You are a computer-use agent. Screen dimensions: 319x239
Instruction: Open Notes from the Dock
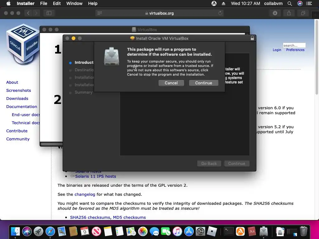pos(108,231)
